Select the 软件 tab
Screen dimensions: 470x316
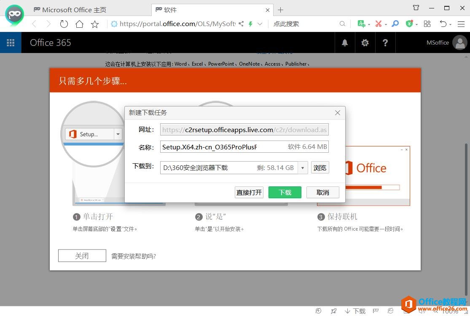pos(212,10)
